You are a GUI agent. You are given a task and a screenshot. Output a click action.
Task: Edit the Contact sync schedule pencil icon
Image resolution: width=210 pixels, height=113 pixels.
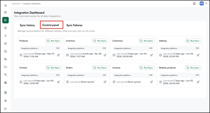click(58, 82)
